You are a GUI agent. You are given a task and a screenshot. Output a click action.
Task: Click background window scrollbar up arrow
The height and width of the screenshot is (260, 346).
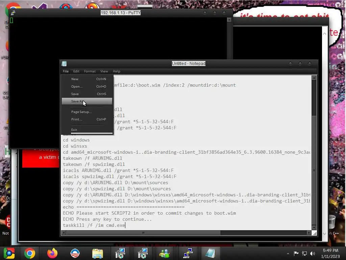click(x=325, y=34)
